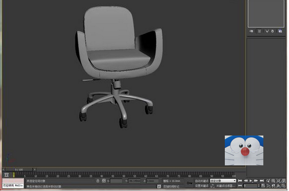
Task: Toggle absolute/offset transform type-in mode
Action: pos(104,181)
